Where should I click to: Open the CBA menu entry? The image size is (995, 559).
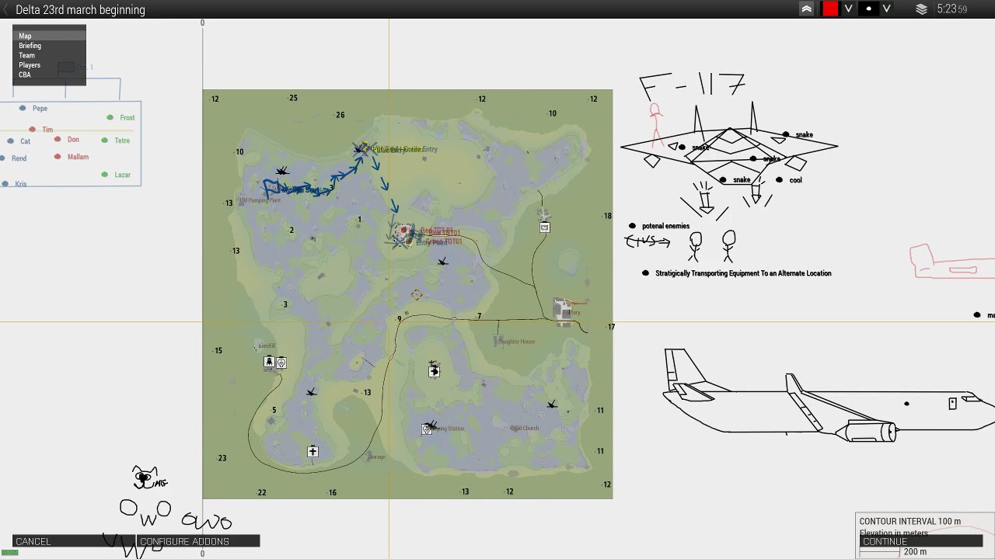[49, 75]
